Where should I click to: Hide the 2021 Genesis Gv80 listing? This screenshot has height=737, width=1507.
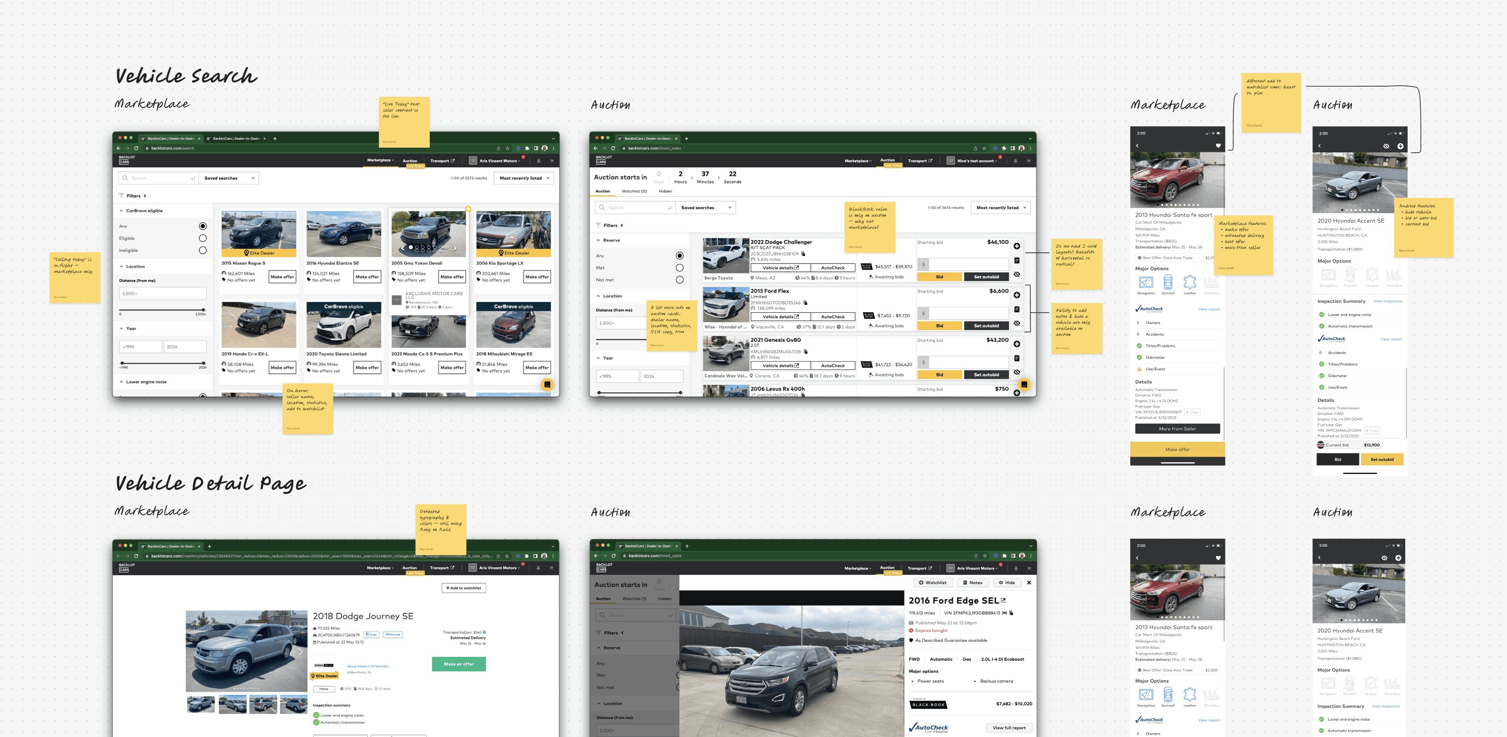(1017, 372)
